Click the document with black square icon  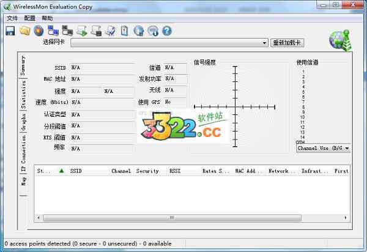(x=96, y=31)
